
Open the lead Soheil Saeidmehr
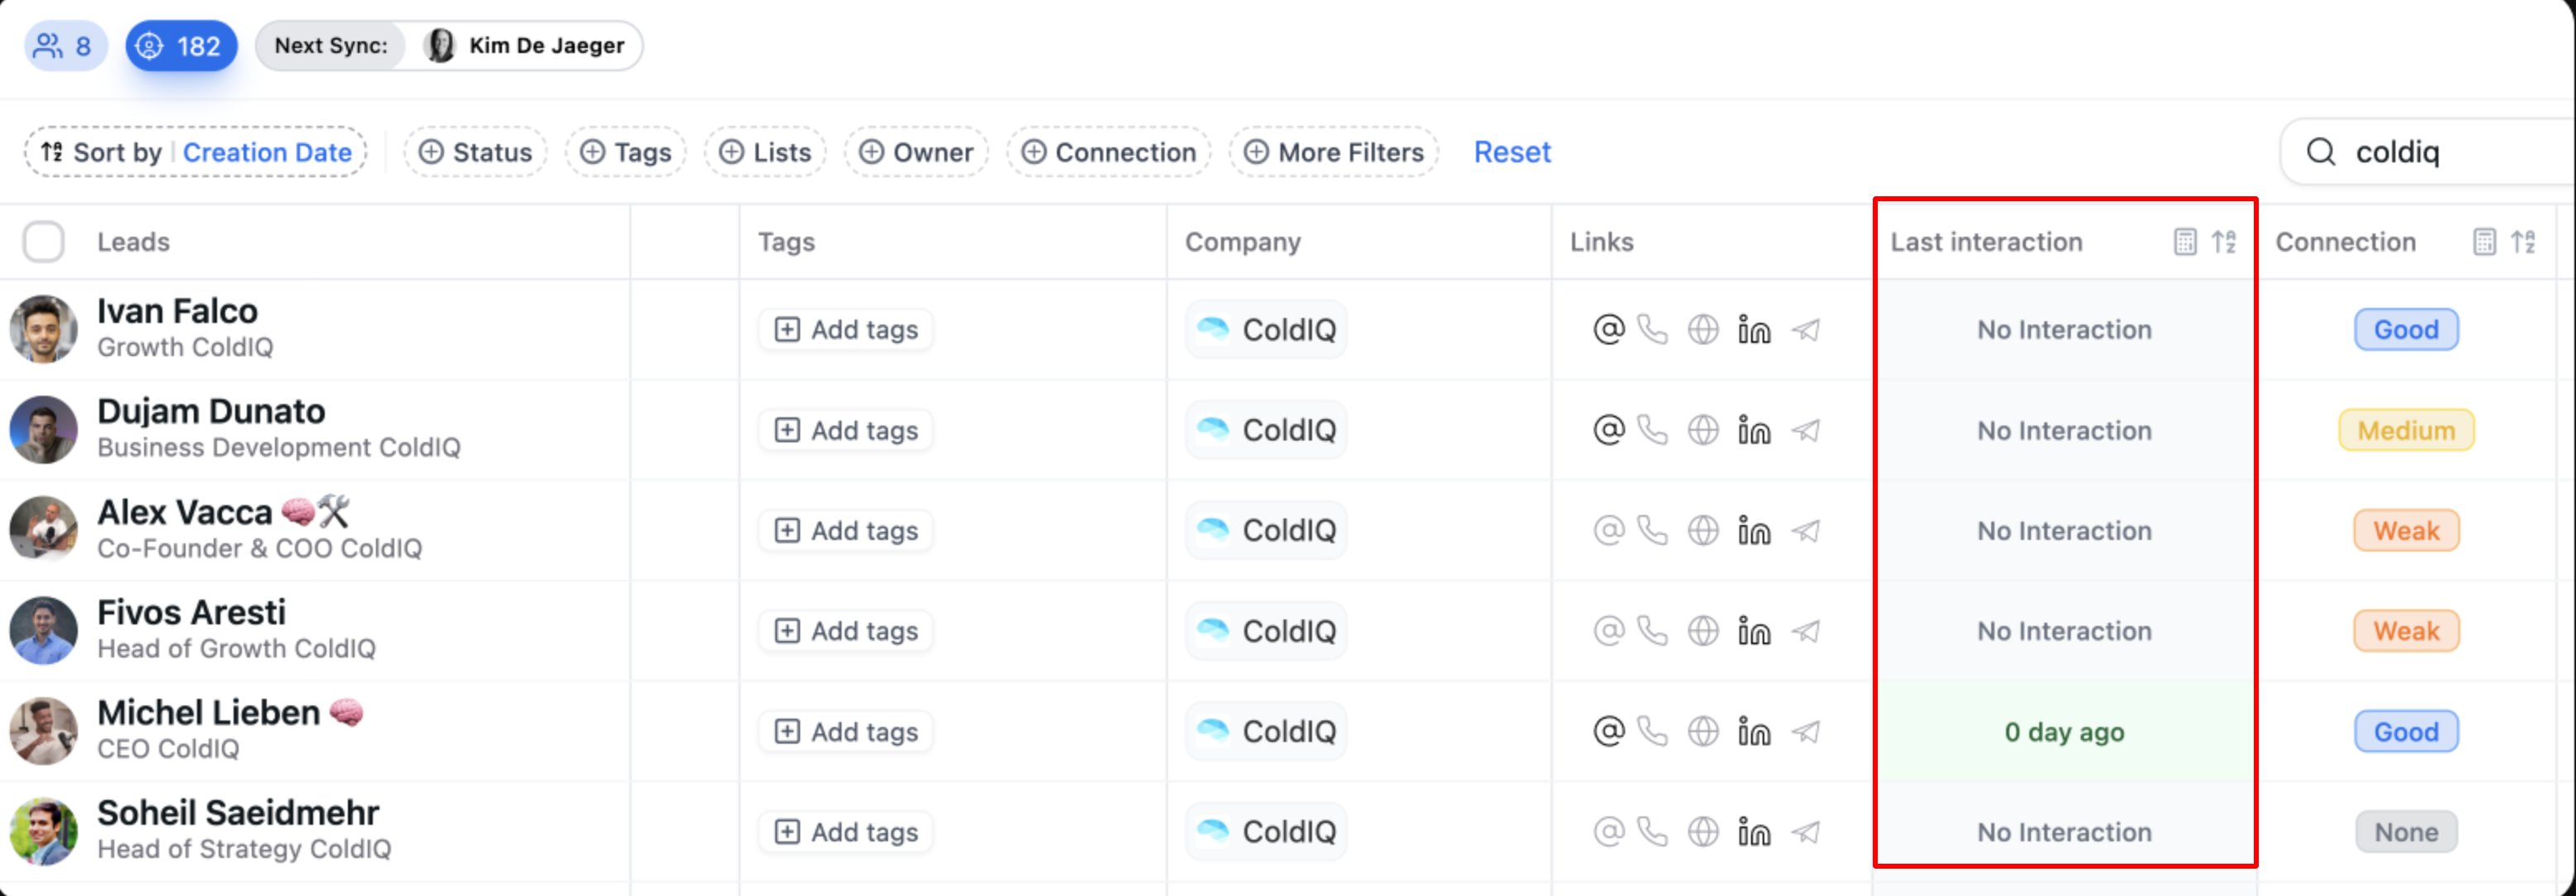(238, 813)
